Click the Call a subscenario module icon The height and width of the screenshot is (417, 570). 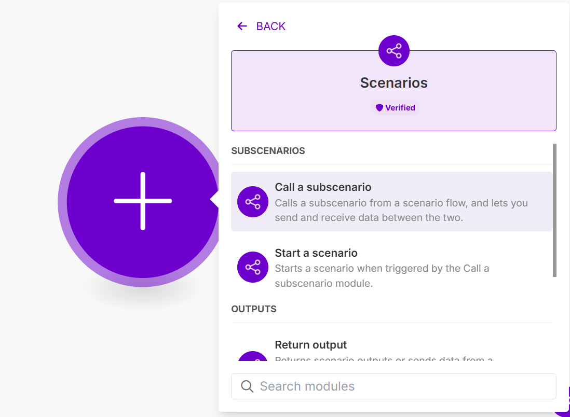point(253,202)
